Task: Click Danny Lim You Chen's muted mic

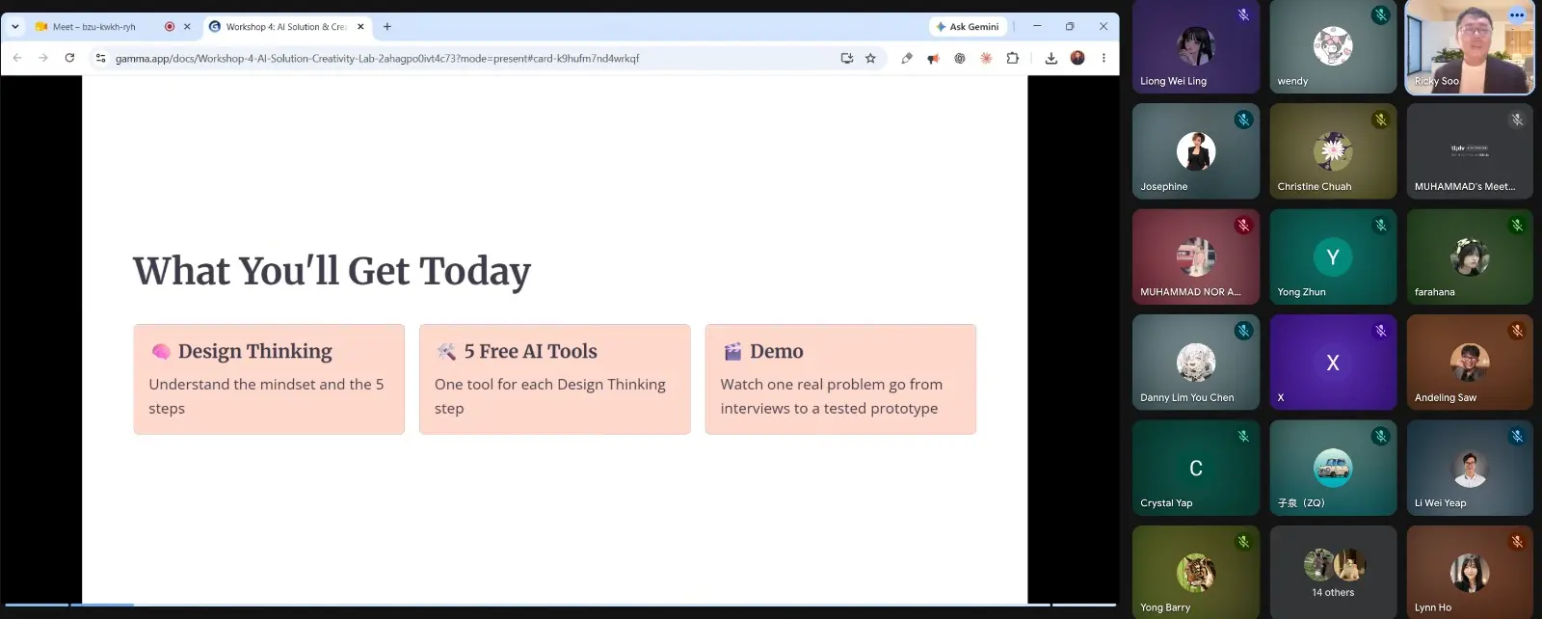Action: (1243, 331)
